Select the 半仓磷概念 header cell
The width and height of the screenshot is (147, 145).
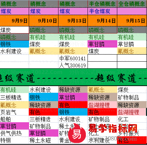click(102, 4)
